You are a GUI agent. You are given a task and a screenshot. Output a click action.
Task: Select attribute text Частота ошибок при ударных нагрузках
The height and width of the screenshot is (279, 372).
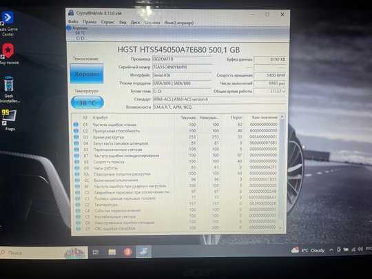130,186
